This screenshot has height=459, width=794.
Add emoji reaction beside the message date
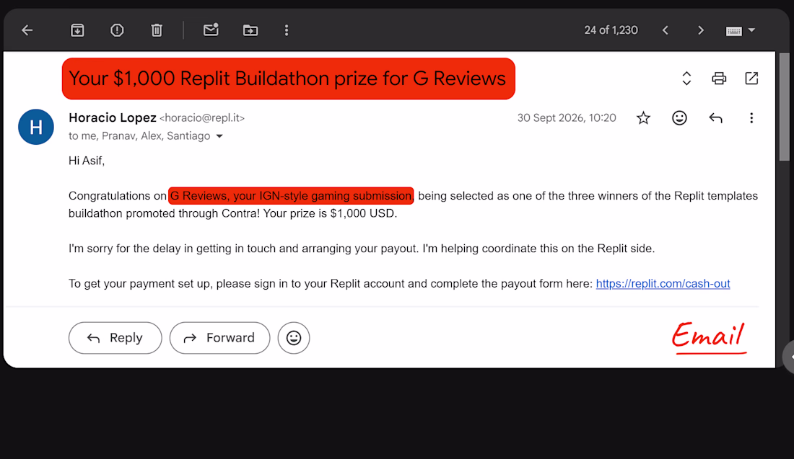pyautogui.click(x=679, y=117)
